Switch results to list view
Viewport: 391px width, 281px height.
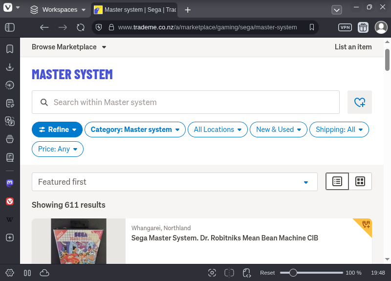pos(337,181)
